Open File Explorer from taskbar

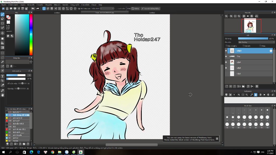[60, 152]
